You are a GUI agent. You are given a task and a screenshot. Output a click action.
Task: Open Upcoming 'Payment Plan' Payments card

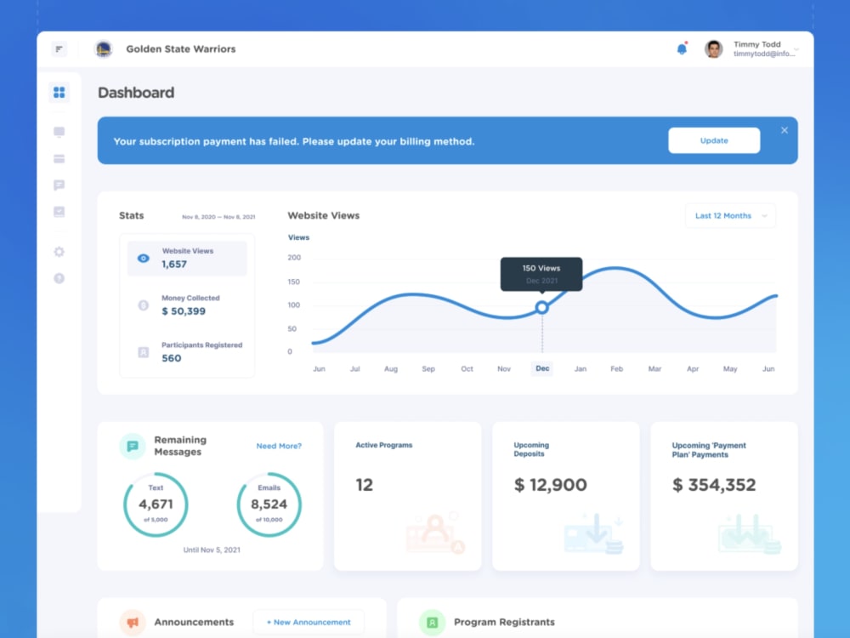(x=724, y=496)
